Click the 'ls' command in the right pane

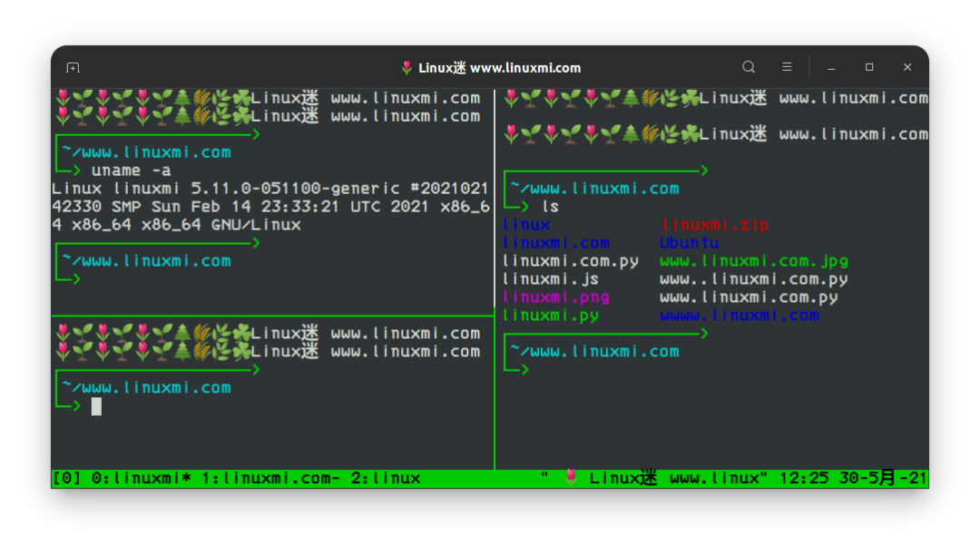pos(551,207)
